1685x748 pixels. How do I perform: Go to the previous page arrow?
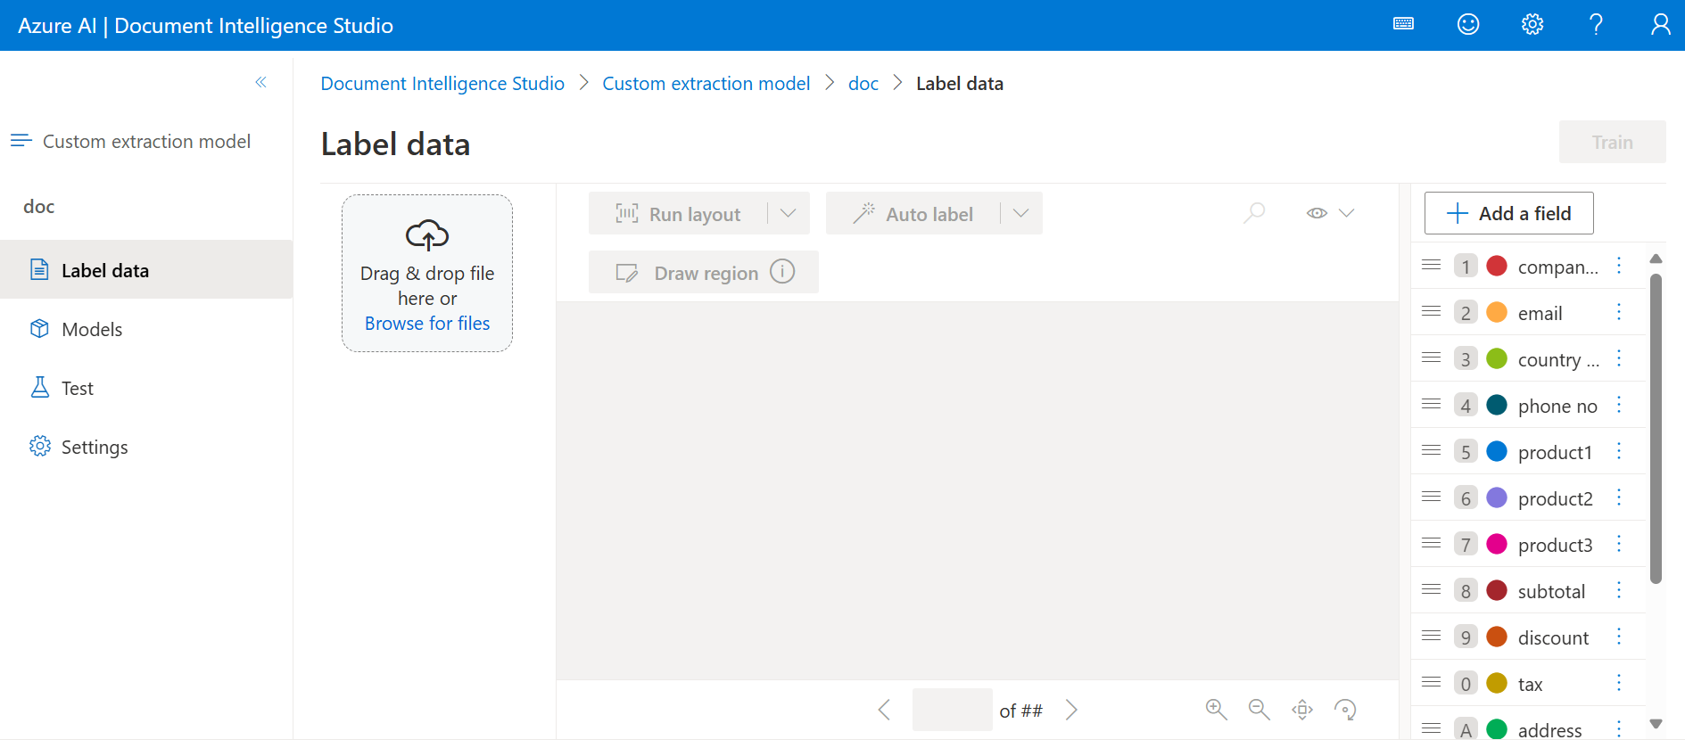(884, 710)
